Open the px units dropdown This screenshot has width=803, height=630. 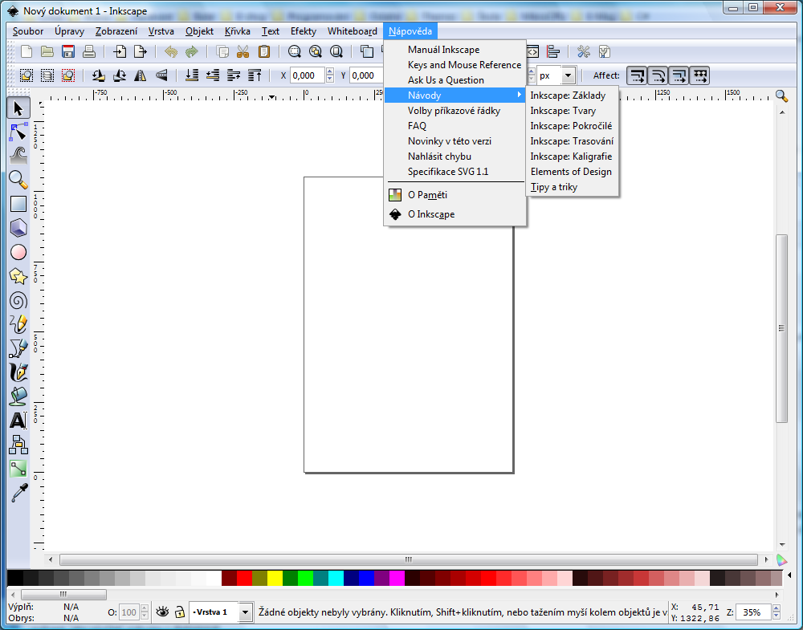[568, 75]
